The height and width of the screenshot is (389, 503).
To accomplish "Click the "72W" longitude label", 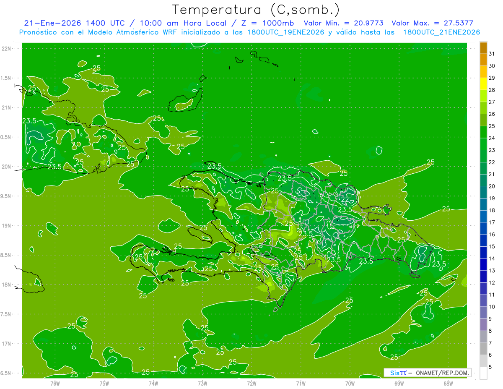I will pos(251,383).
